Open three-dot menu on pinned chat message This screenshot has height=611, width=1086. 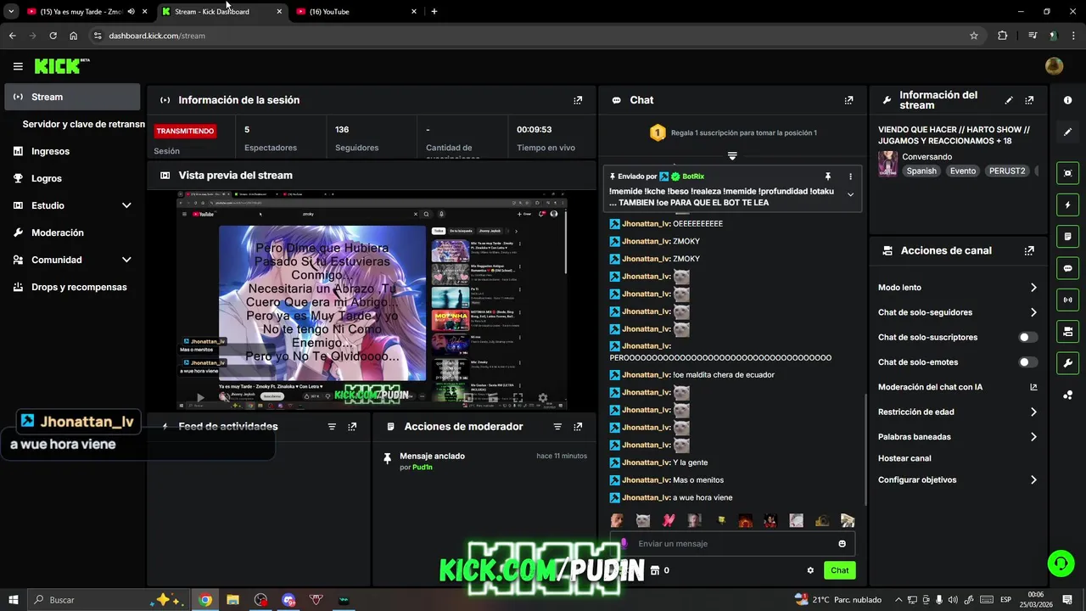pos(850,177)
